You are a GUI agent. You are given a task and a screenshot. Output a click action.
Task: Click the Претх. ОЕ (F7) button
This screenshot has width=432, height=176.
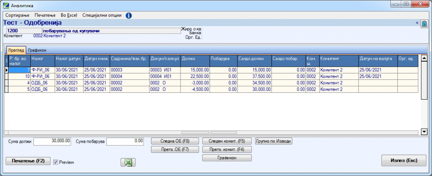tap(175, 149)
